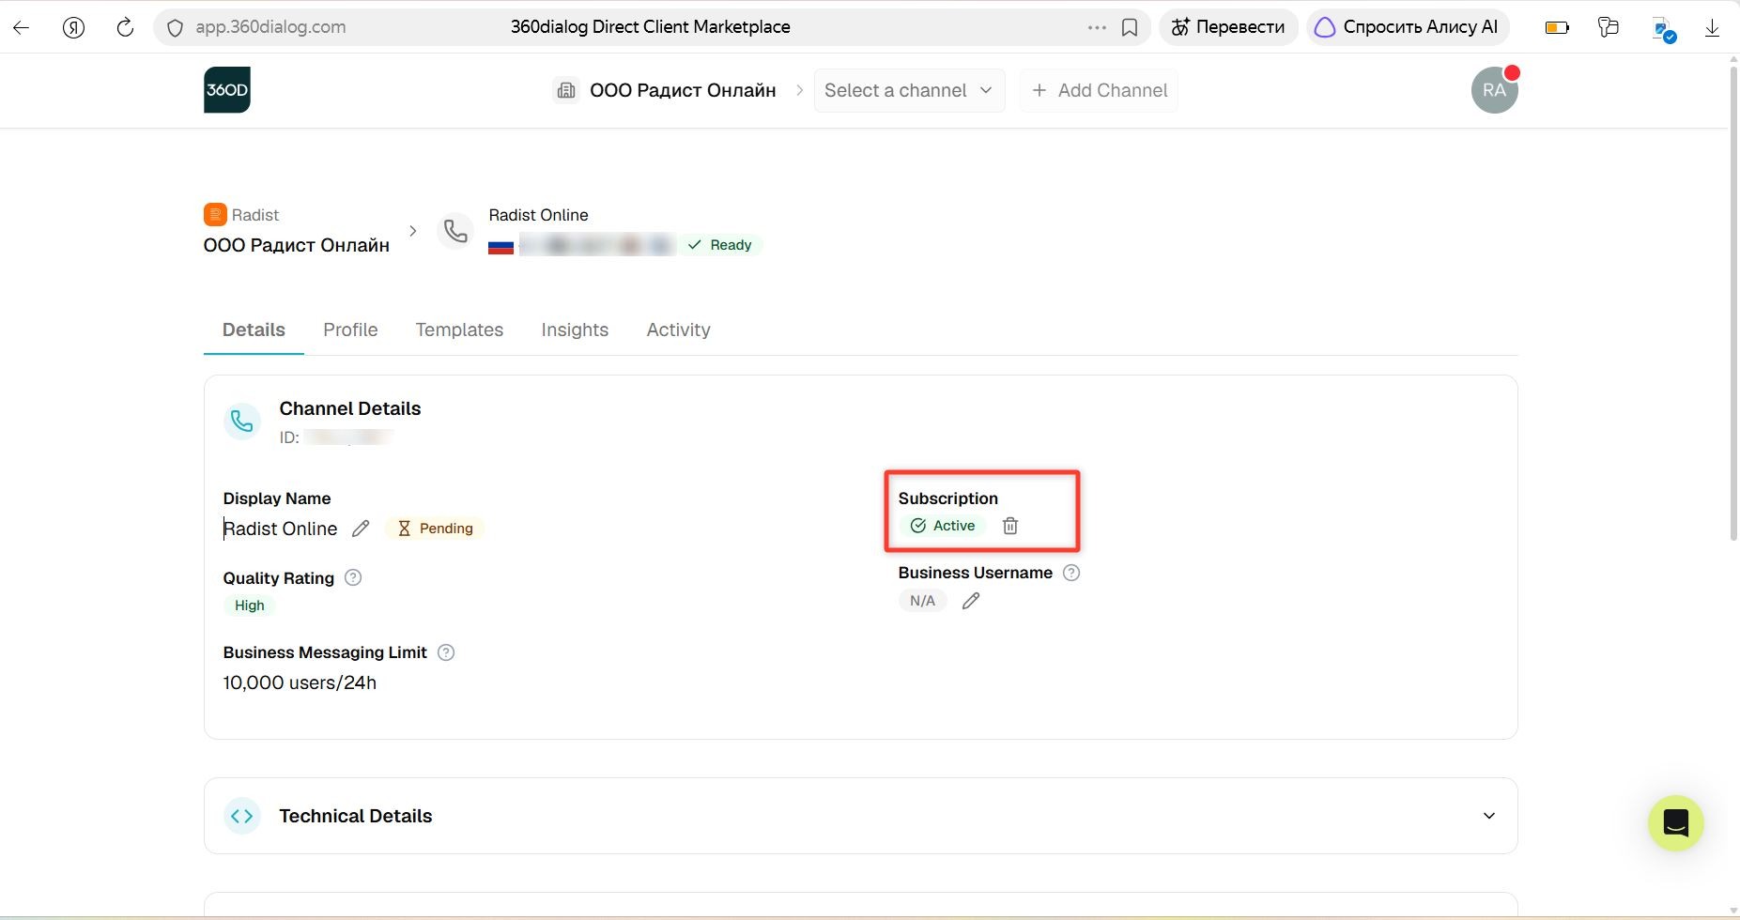The height and width of the screenshot is (920, 1740).
Task: Click the Active subscription badge
Action: [943, 526]
